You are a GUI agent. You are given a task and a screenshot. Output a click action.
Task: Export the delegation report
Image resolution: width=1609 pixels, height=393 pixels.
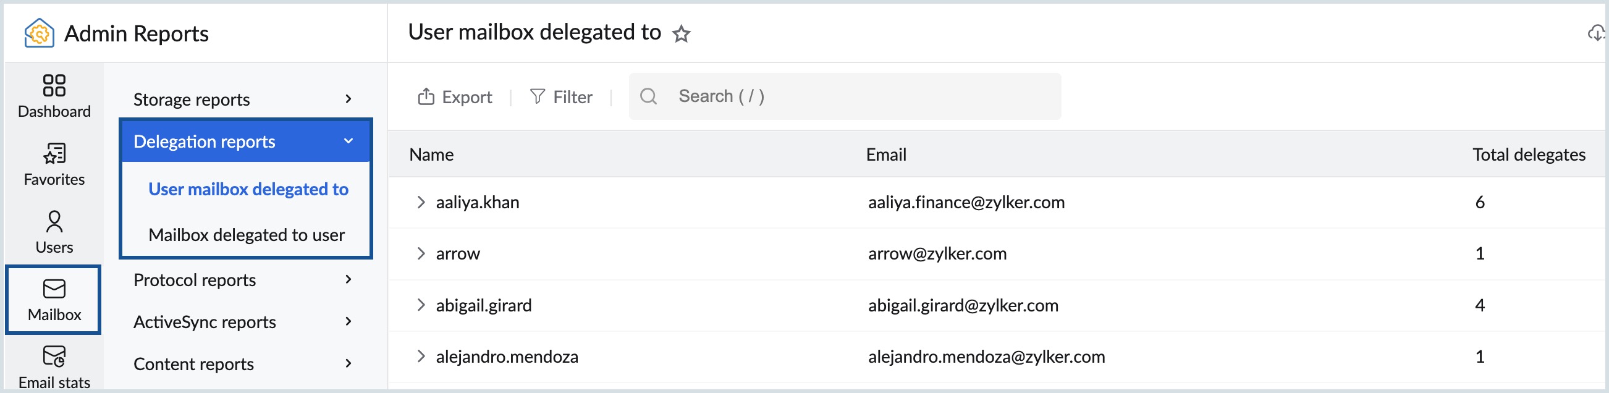coord(455,97)
